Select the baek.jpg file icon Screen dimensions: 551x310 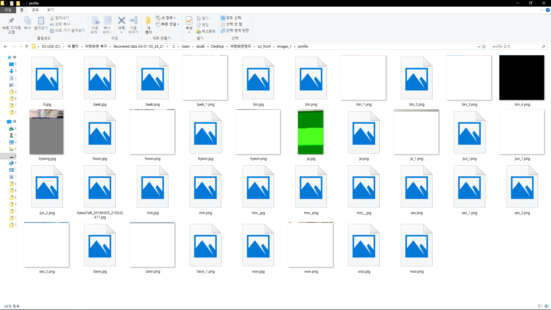100,78
